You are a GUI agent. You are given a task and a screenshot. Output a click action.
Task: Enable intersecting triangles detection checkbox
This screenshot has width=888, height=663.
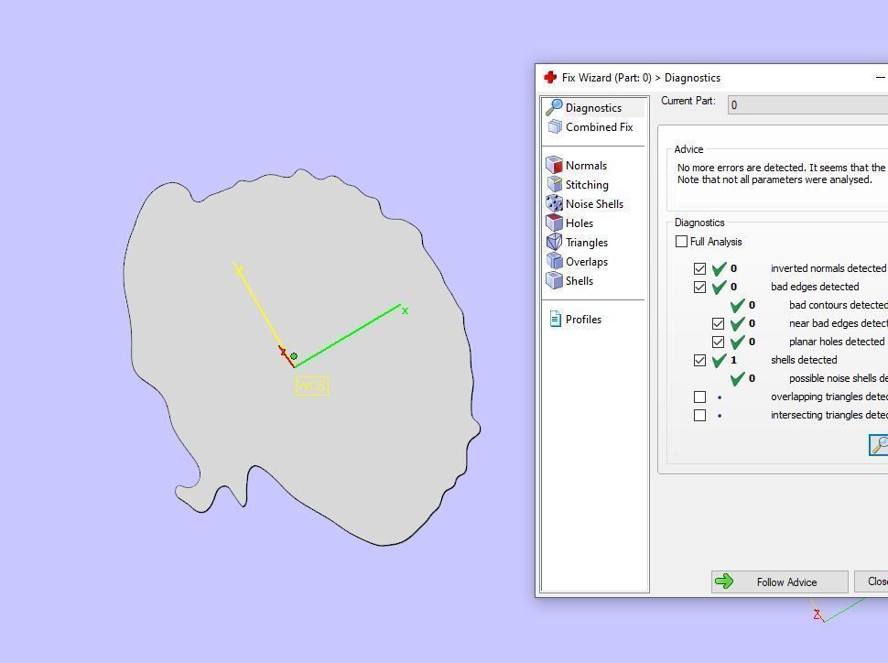coord(700,416)
